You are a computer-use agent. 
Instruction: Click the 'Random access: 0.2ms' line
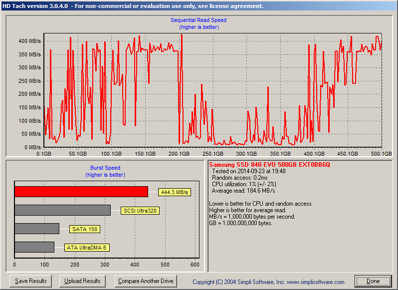pos(239,178)
